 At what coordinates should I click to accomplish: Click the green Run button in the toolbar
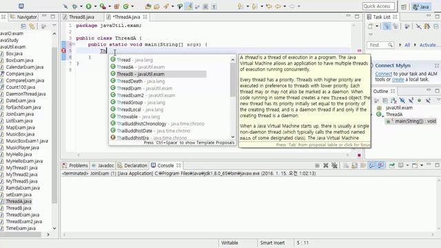pos(89,6)
